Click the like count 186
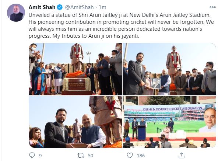This screenshot has width=218, height=161. 141,156
